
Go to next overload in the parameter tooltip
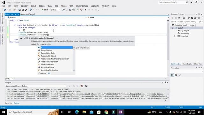(x=29, y=38)
